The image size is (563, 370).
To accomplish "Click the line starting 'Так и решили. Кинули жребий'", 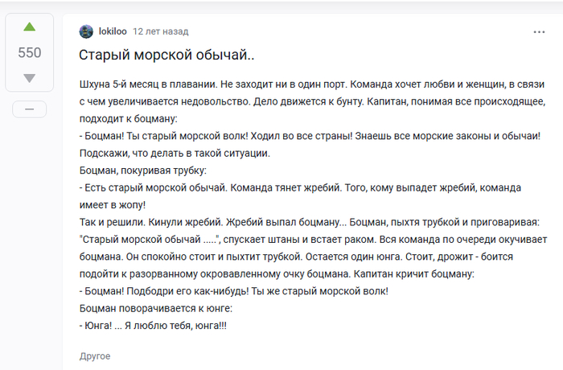I will coord(309,222).
